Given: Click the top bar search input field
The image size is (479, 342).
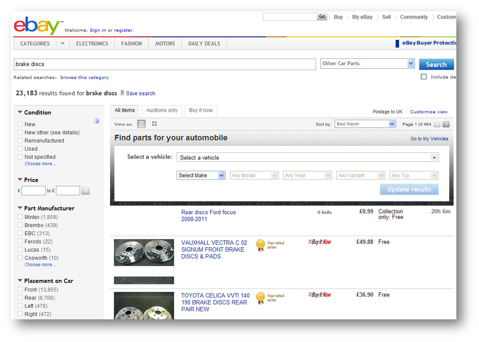Looking at the screenshot, I should point(290,17).
